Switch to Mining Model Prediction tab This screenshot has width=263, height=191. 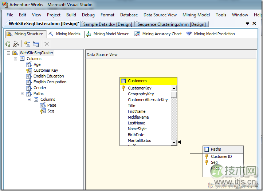click(x=214, y=34)
